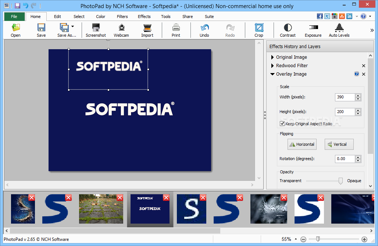Collapse the Overlay Image layer
The height and width of the screenshot is (246, 378).
pos(272,74)
